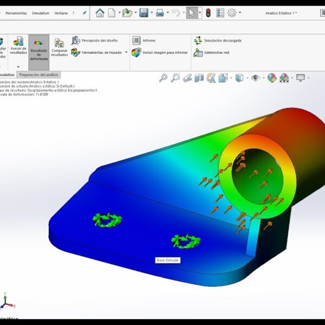Screen dimensions: 325x325
Task: Expand Herramientas de trazado dropdown arrow
Action: pyautogui.click(x=126, y=53)
